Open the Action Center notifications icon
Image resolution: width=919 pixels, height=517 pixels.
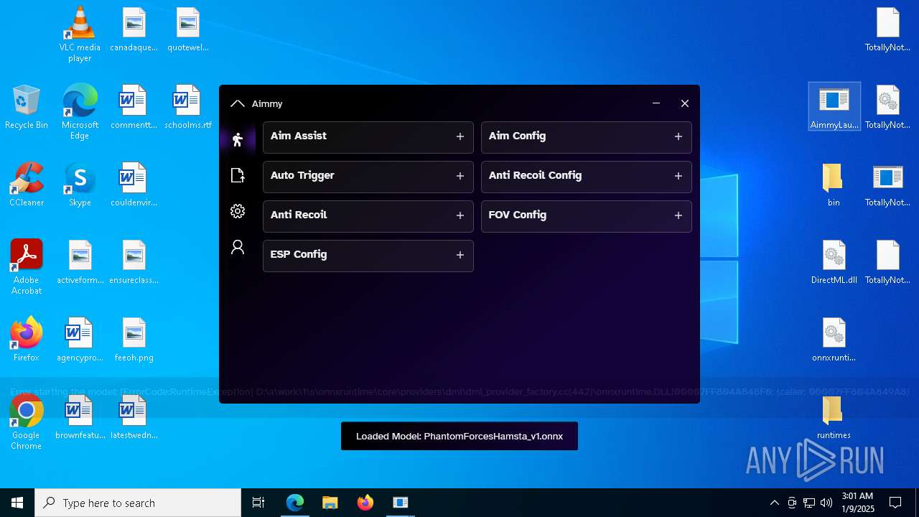895,503
